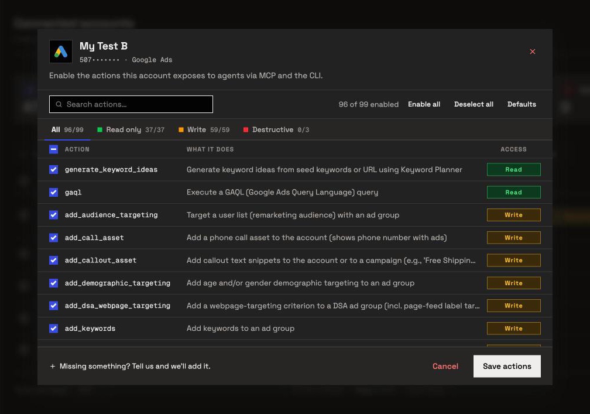Click the magnifier icon in the search box
This screenshot has width=590, height=414.
[59, 104]
